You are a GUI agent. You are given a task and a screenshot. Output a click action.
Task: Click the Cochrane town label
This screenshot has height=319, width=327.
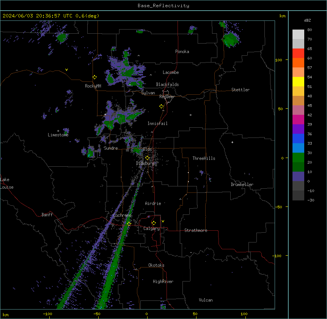[x=122, y=215]
